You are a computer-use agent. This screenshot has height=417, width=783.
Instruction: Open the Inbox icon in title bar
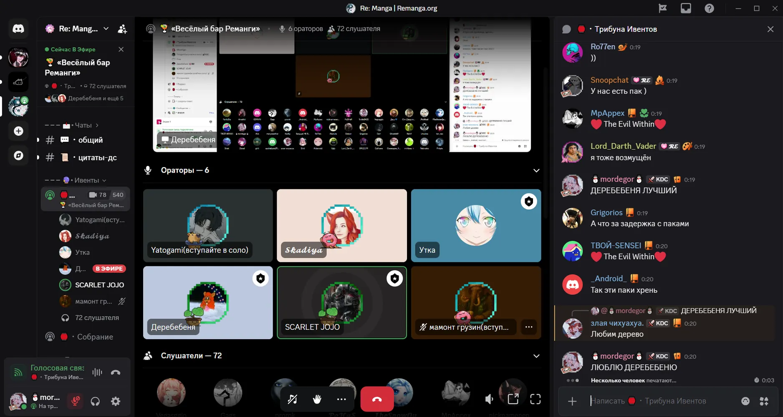click(686, 8)
